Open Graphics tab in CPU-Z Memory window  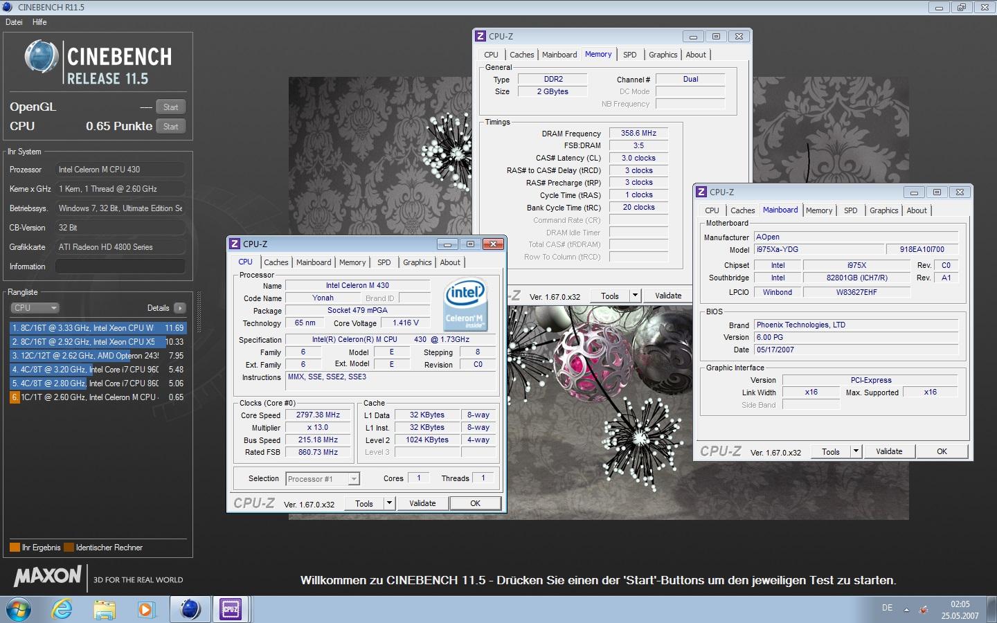(663, 55)
